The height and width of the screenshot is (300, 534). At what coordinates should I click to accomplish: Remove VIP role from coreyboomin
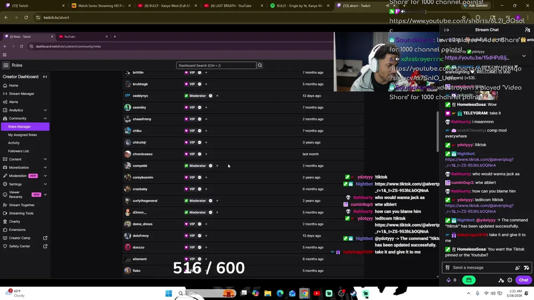tap(199, 177)
